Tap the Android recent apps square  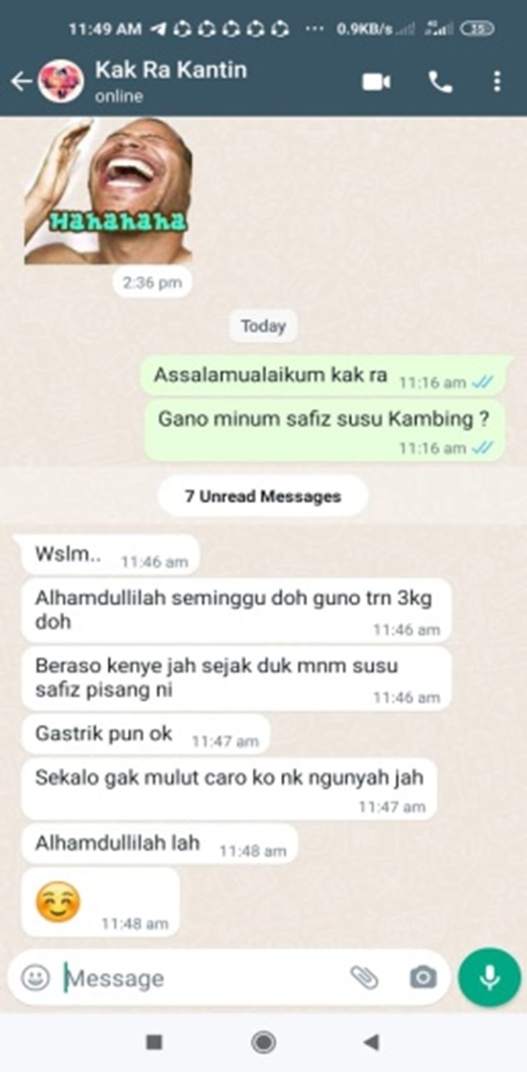click(x=154, y=1043)
